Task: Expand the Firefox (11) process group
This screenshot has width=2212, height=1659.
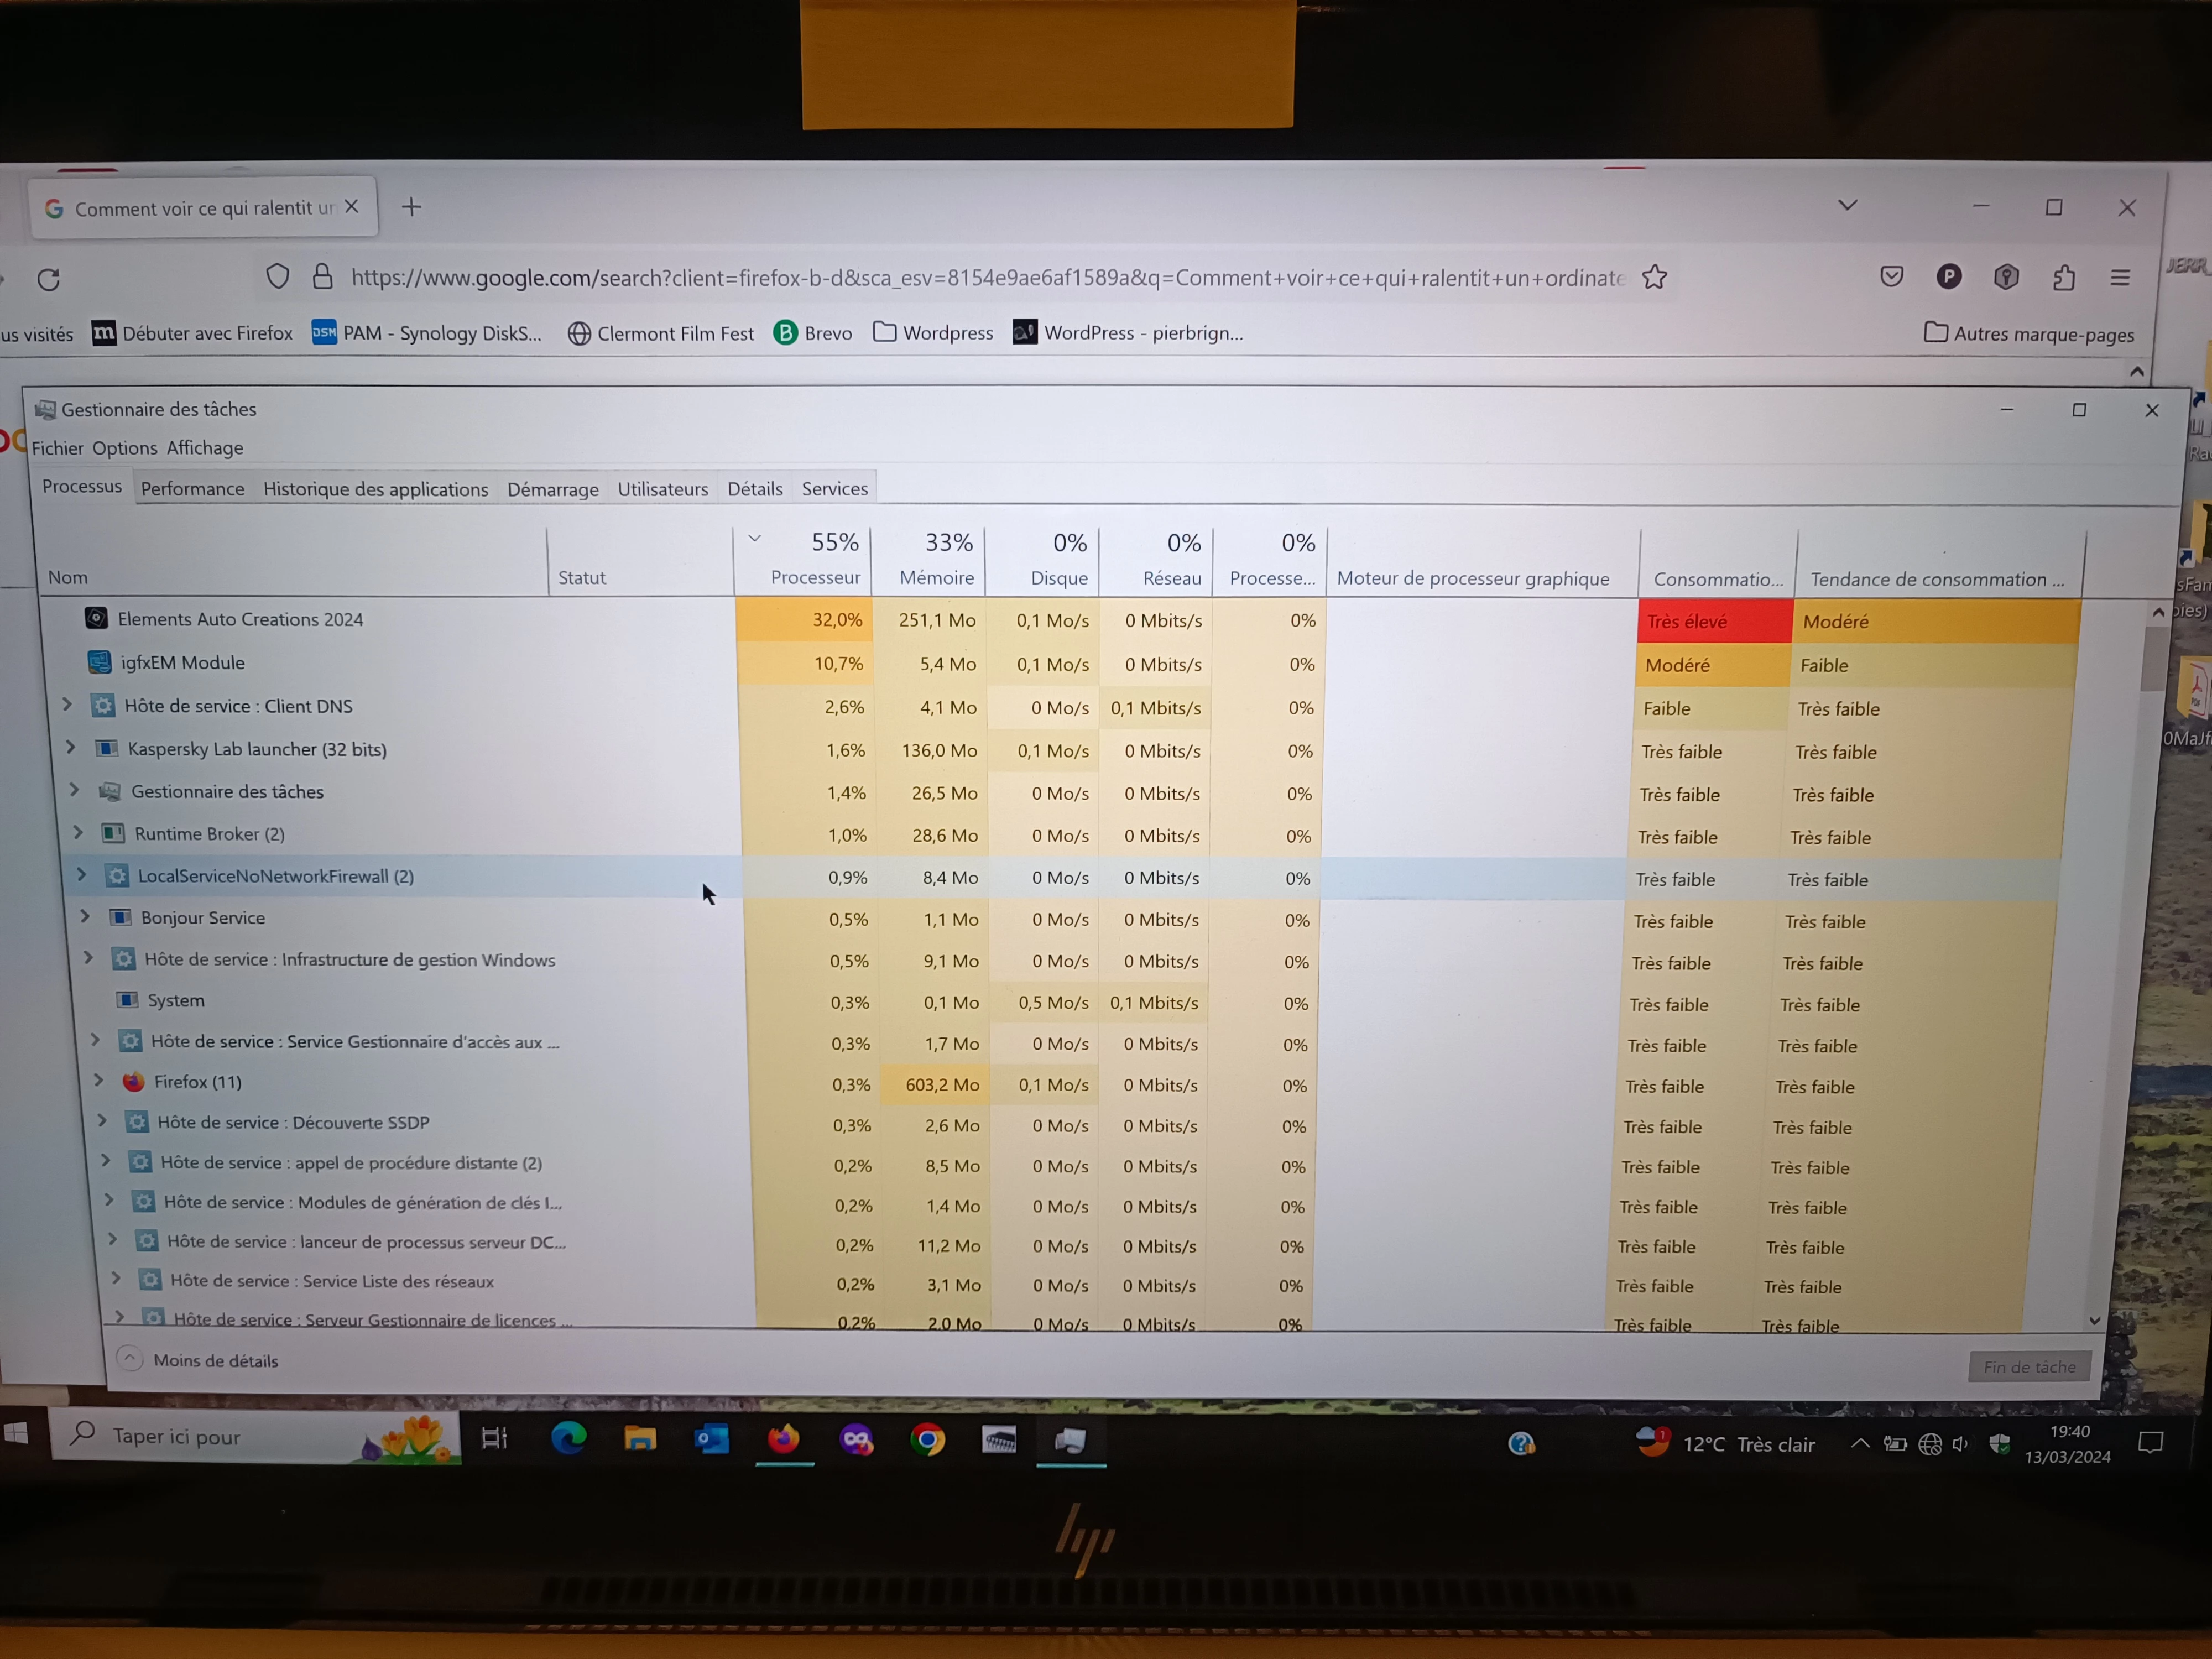Action: tap(99, 1080)
